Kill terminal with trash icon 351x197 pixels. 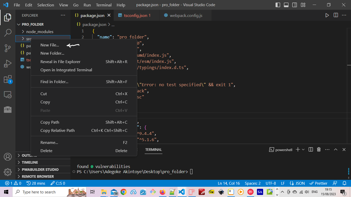tap(319, 150)
